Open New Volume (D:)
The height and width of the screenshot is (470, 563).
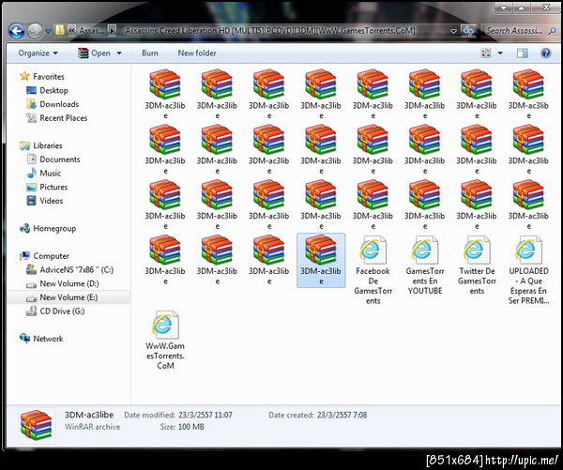tap(63, 283)
